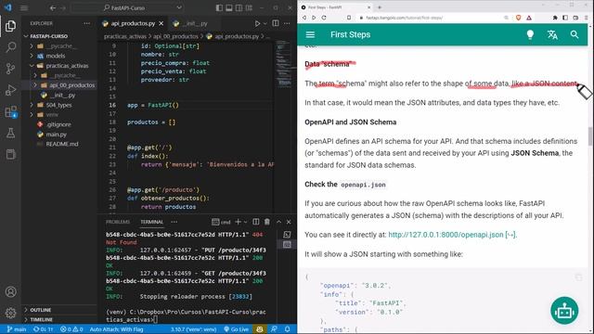Toggle the light bulb theme on docs page

pos(530,34)
